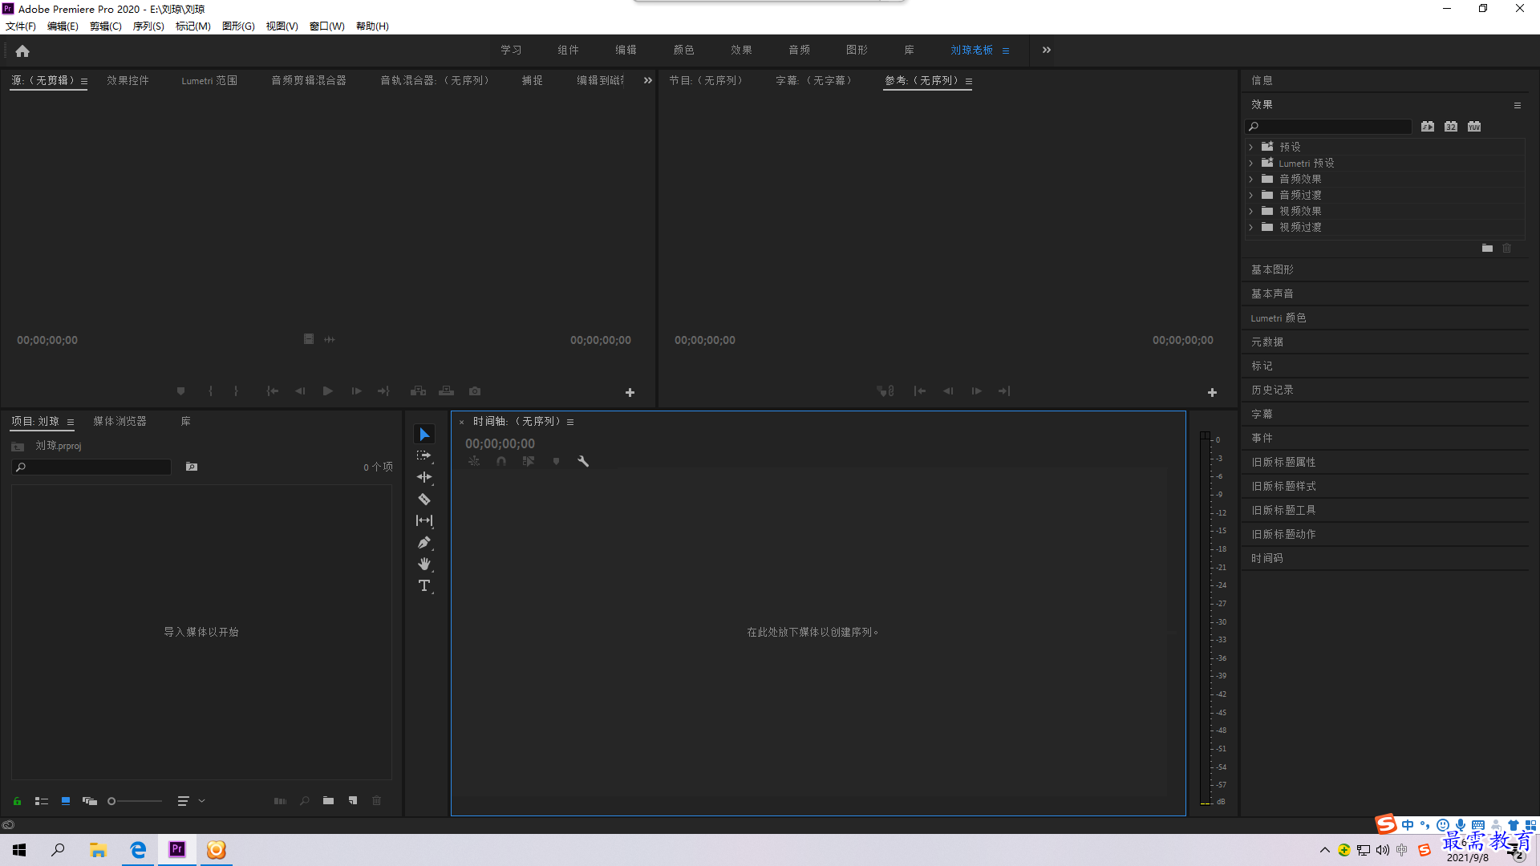Image resolution: width=1540 pixels, height=866 pixels.
Task: Open timeline display settings wrench
Action: (x=583, y=461)
